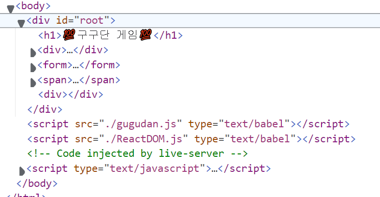Click the "./ReactDOM.js" src value
The height and width of the screenshot is (197, 380).
coord(143,139)
